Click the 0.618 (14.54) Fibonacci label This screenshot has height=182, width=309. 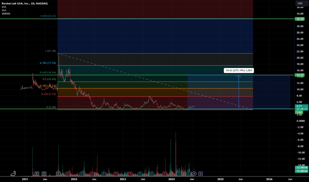point(48,72)
